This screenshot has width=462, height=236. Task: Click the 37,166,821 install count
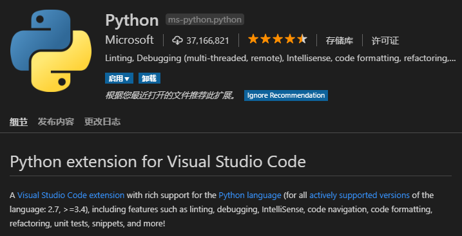[x=207, y=41]
